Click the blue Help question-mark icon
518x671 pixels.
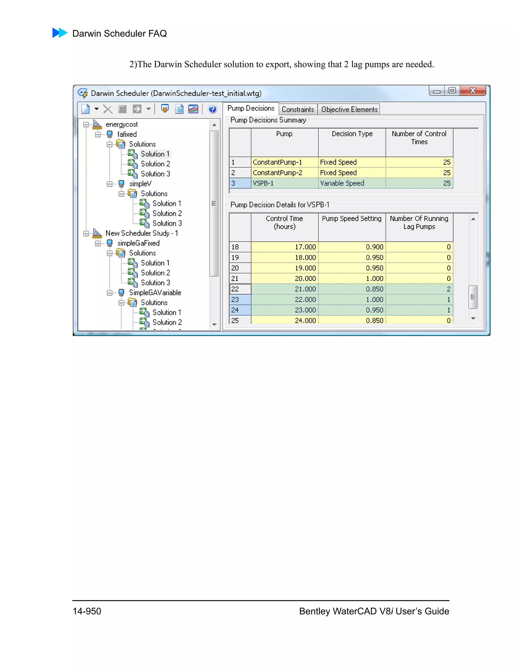tap(212, 109)
